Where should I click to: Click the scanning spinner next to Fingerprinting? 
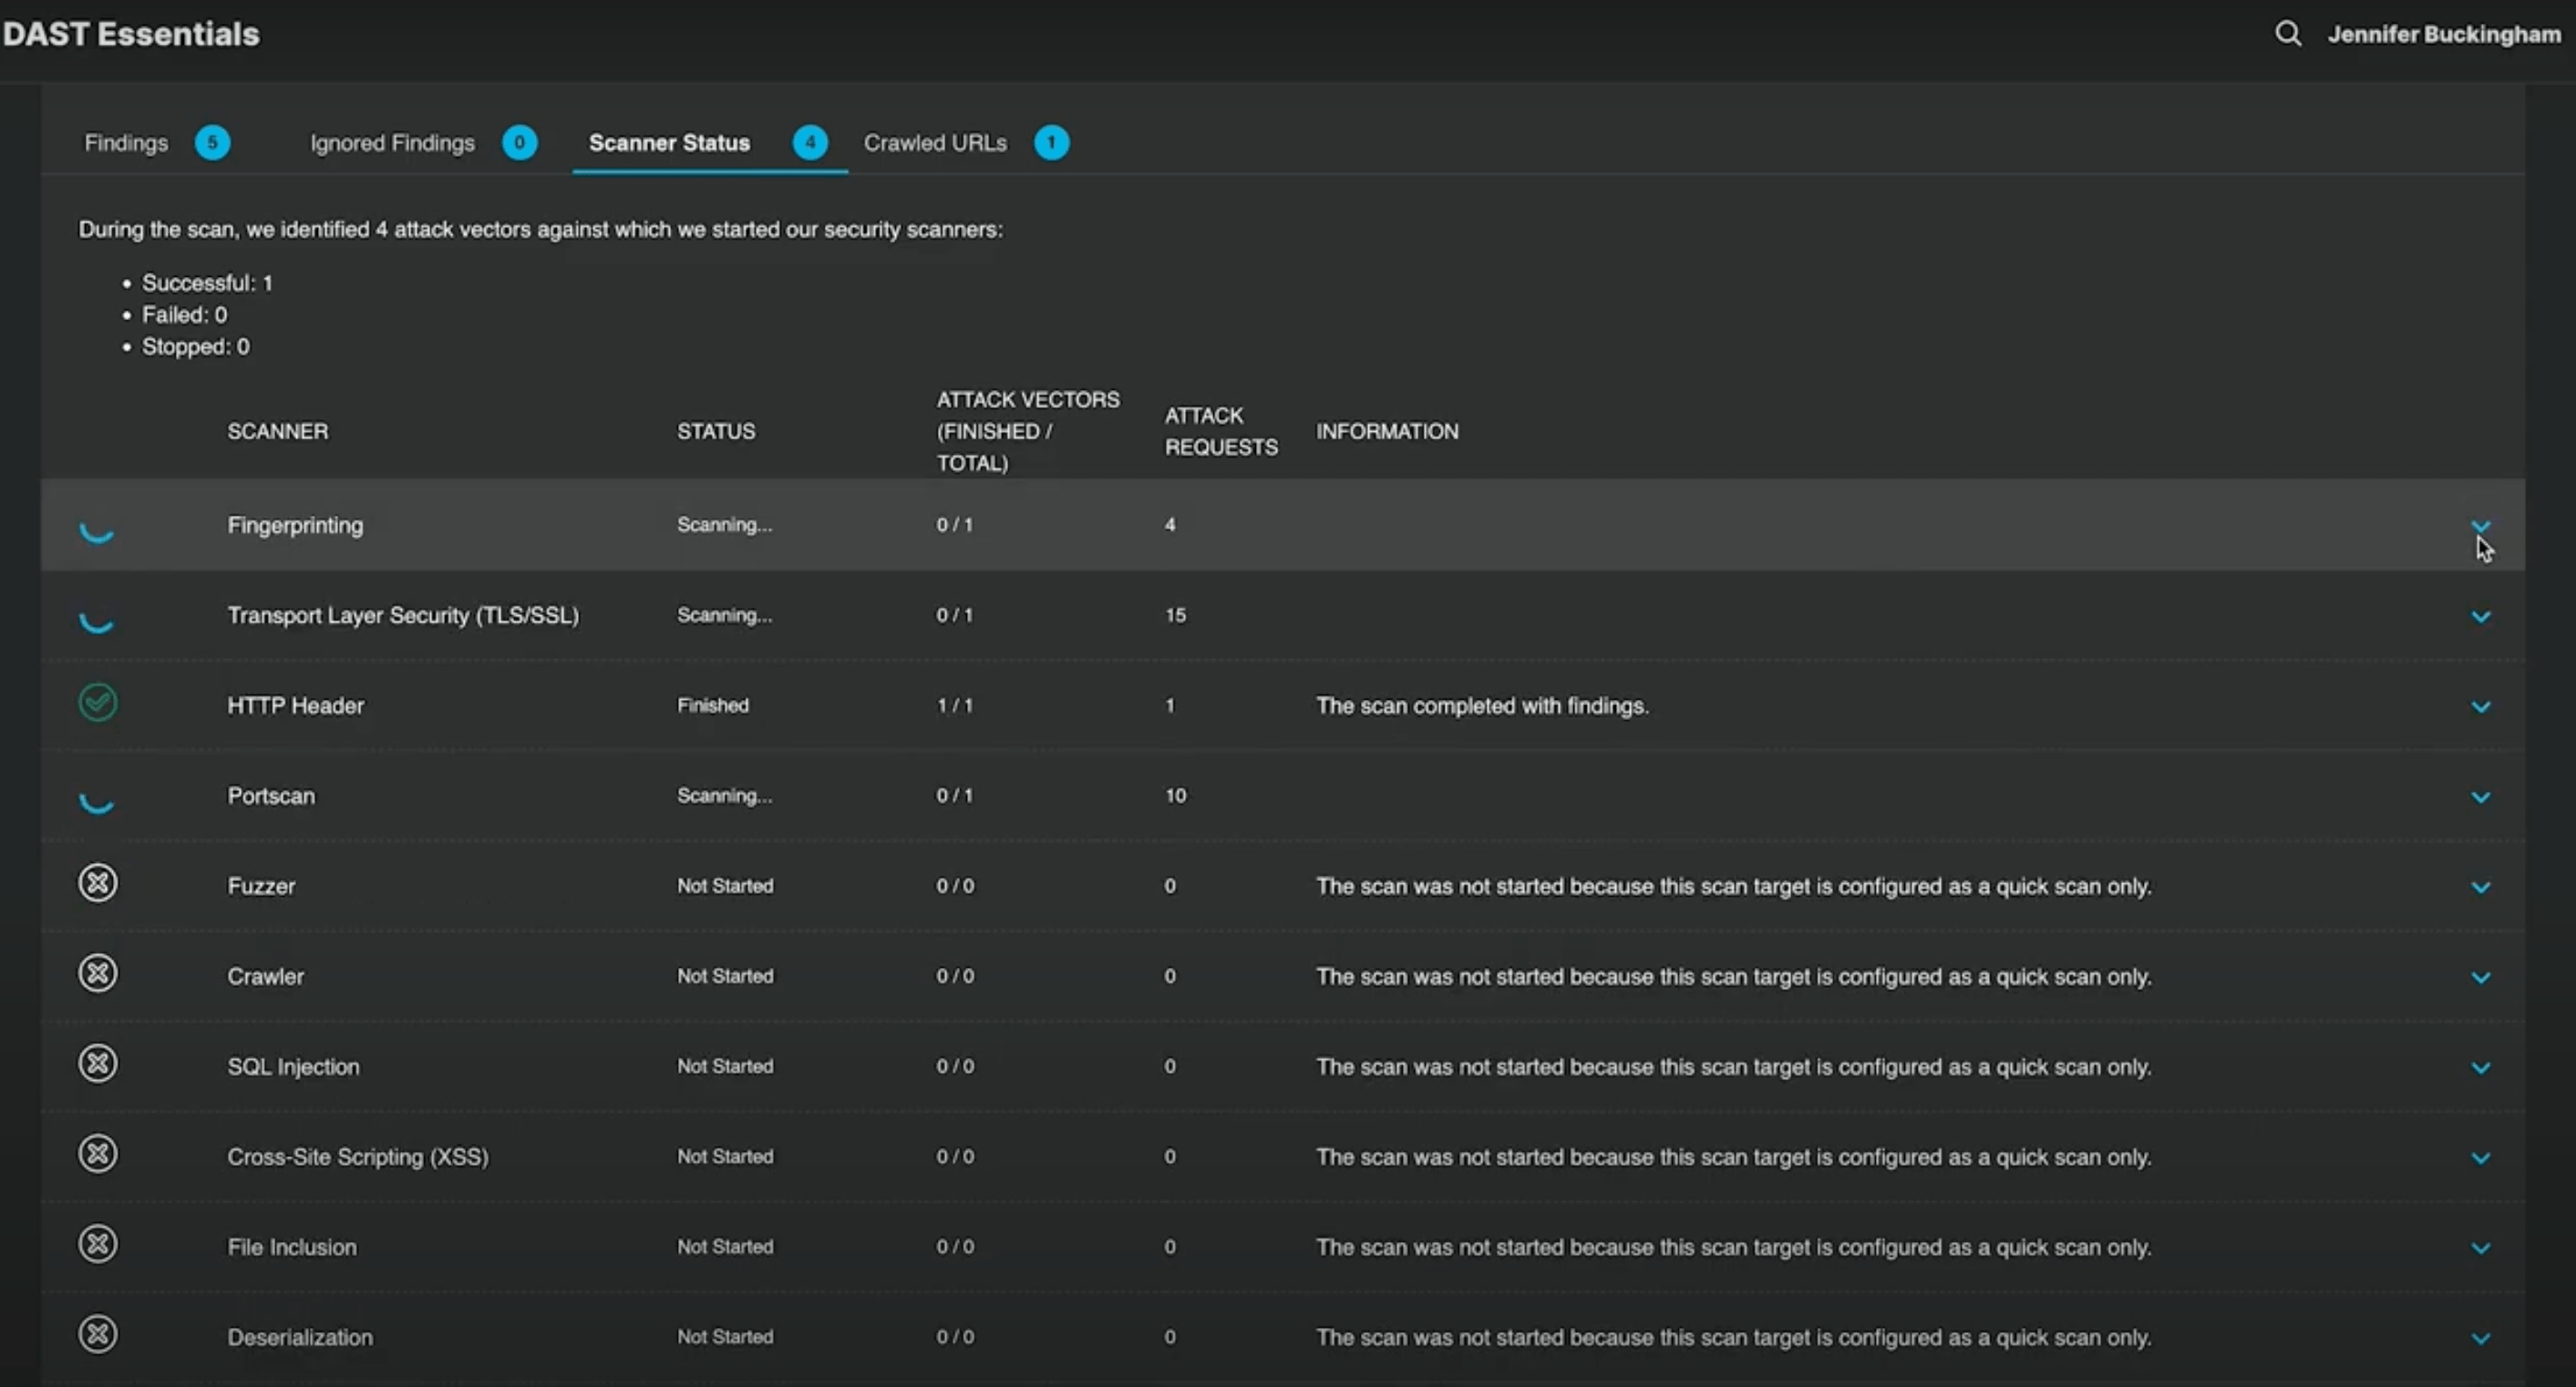coord(97,532)
